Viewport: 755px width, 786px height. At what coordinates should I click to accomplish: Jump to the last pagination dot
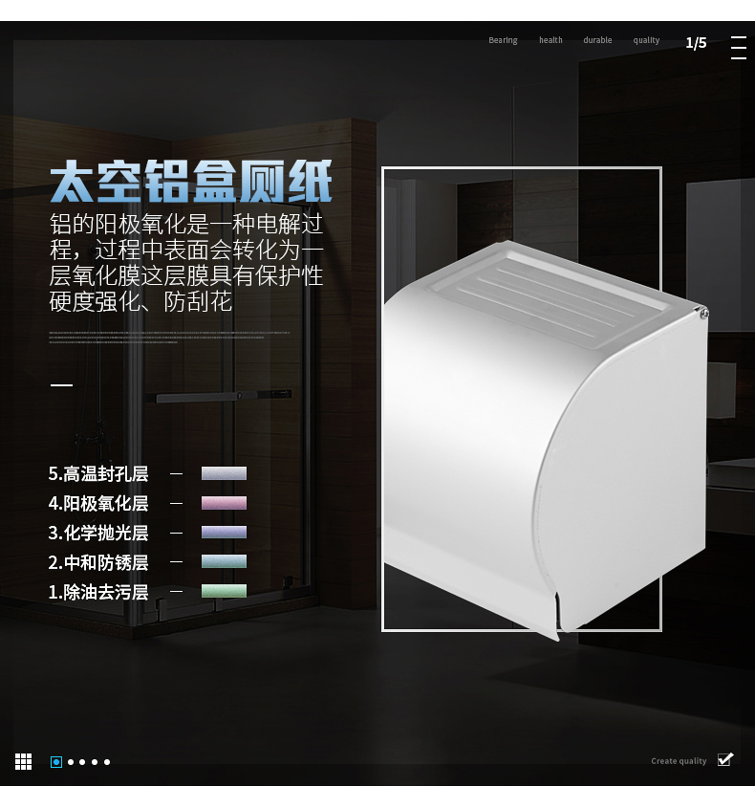[x=107, y=762]
